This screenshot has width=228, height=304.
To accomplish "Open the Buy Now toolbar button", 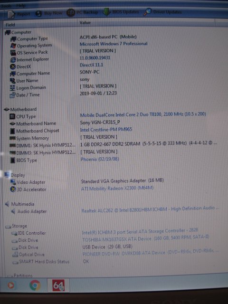I will (49, 13).
